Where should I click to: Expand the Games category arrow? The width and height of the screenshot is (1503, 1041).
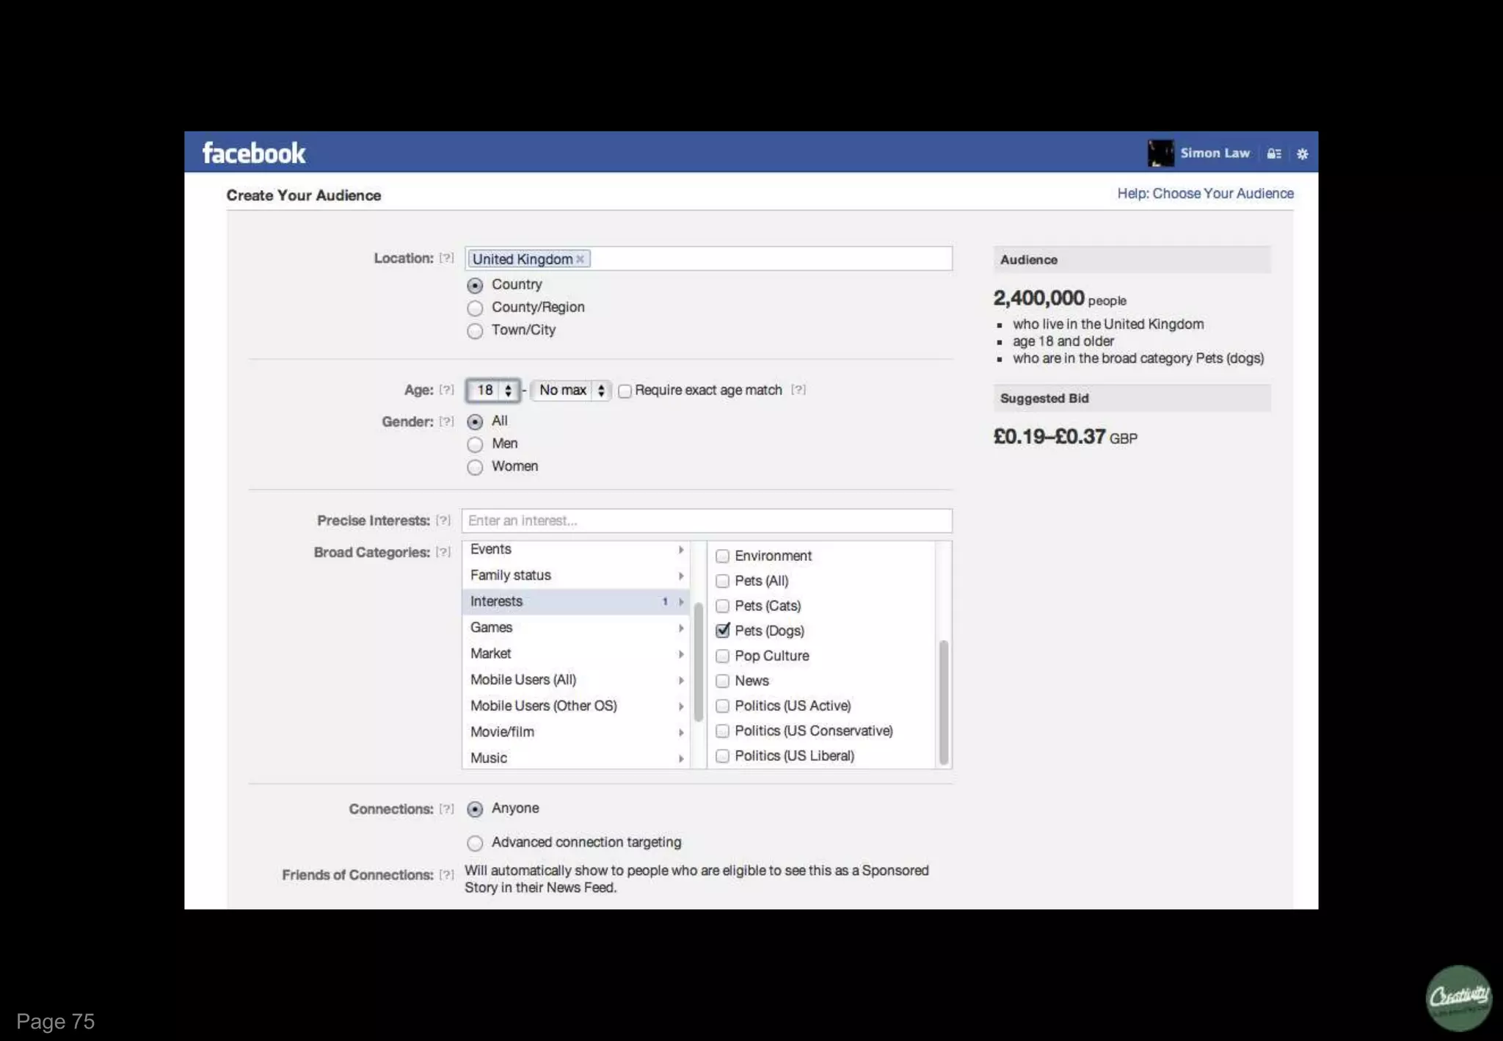681,628
